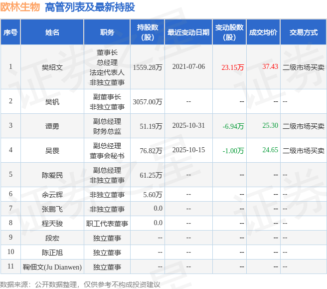Screen dimensions: 327x289
Task: Click the holding value 5.60万
Action: coord(153,195)
